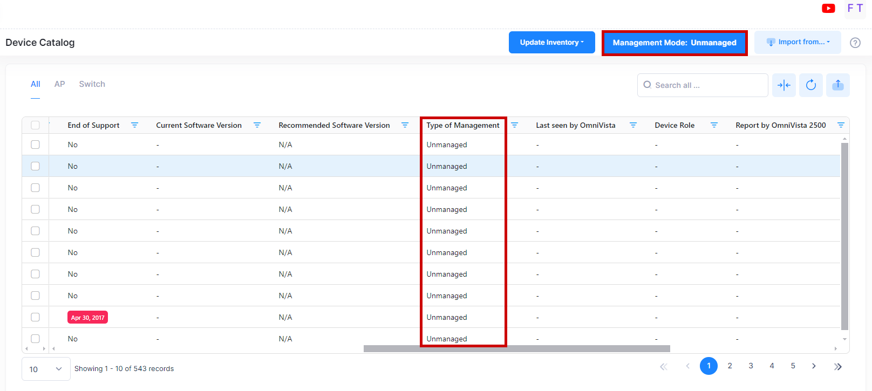The height and width of the screenshot is (391, 872).
Task: Open the rows per page dropdown
Action: click(46, 369)
